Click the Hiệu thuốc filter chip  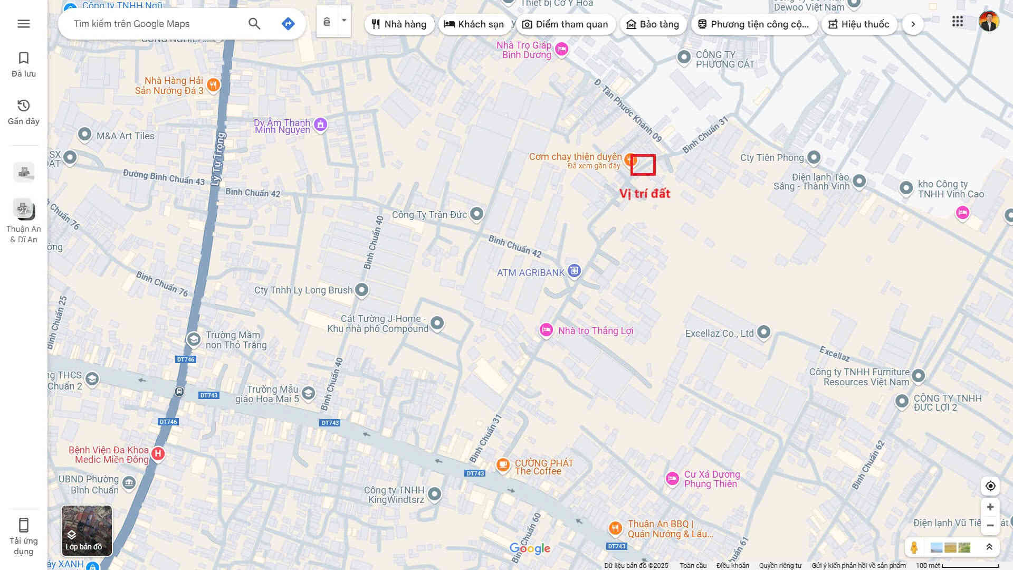click(x=859, y=24)
